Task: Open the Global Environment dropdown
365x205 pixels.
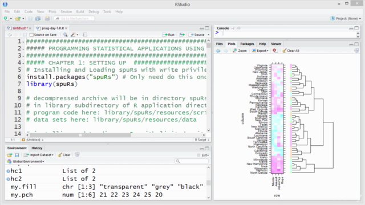Action: click(x=26, y=161)
